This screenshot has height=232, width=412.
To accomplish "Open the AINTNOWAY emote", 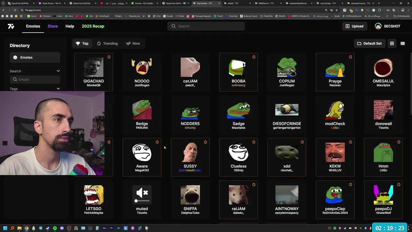I will click(287, 200).
